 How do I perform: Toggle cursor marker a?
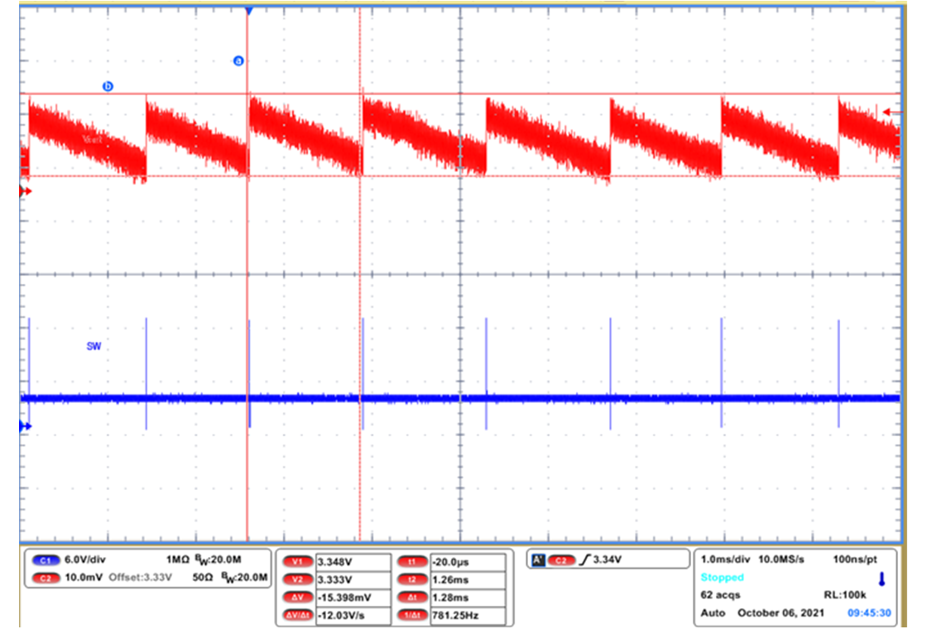tap(238, 60)
